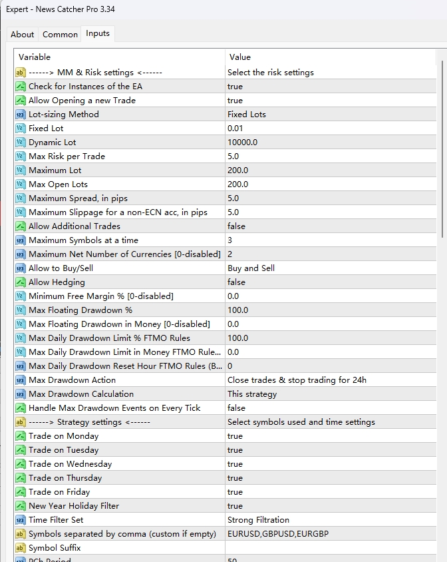Click the integer icon for Lot-sizing Method
447x562 pixels.
pyautogui.click(x=21, y=115)
